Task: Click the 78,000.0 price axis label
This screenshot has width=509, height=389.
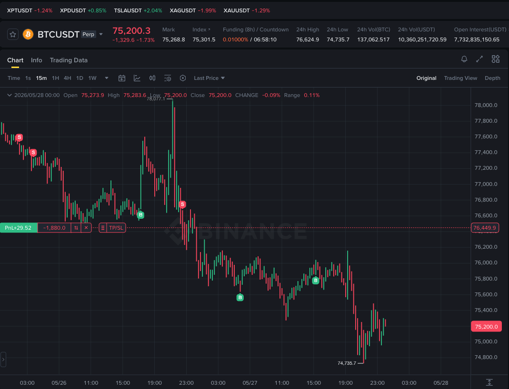Action: tap(486, 105)
